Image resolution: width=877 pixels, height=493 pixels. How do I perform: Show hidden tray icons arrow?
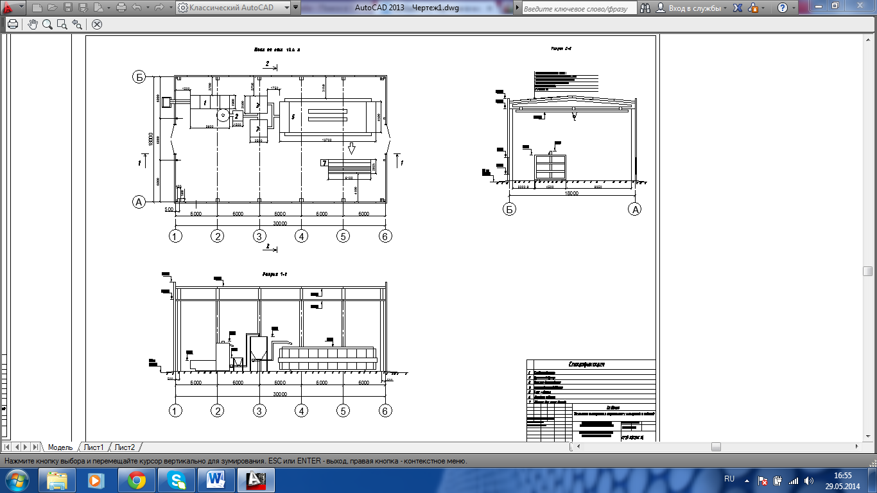(x=747, y=480)
